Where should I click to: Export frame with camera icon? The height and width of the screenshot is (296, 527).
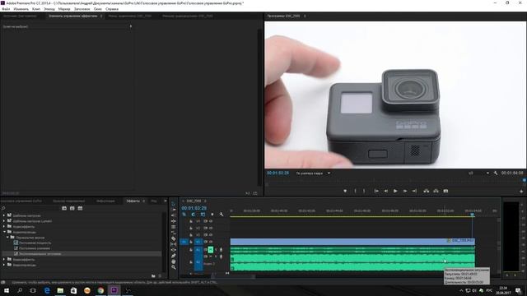point(445,191)
